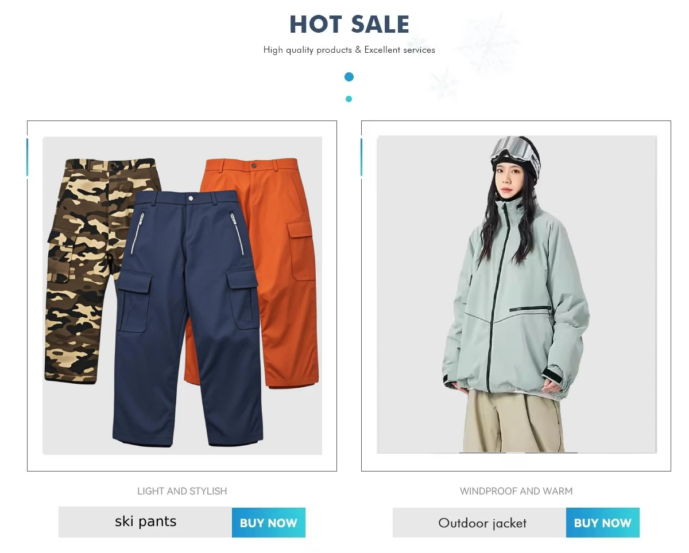Click the larger blue dot under the subtitle
Image resolution: width=689 pixels, height=553 pixels.
[x=349, y=77]
